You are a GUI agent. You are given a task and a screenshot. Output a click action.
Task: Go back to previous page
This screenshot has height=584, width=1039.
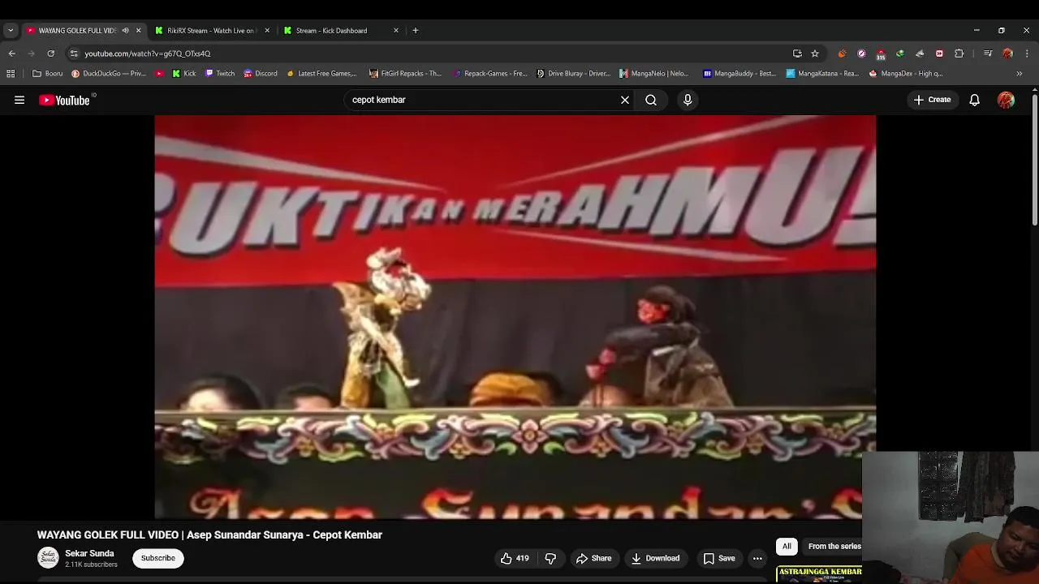click(12, 54)
